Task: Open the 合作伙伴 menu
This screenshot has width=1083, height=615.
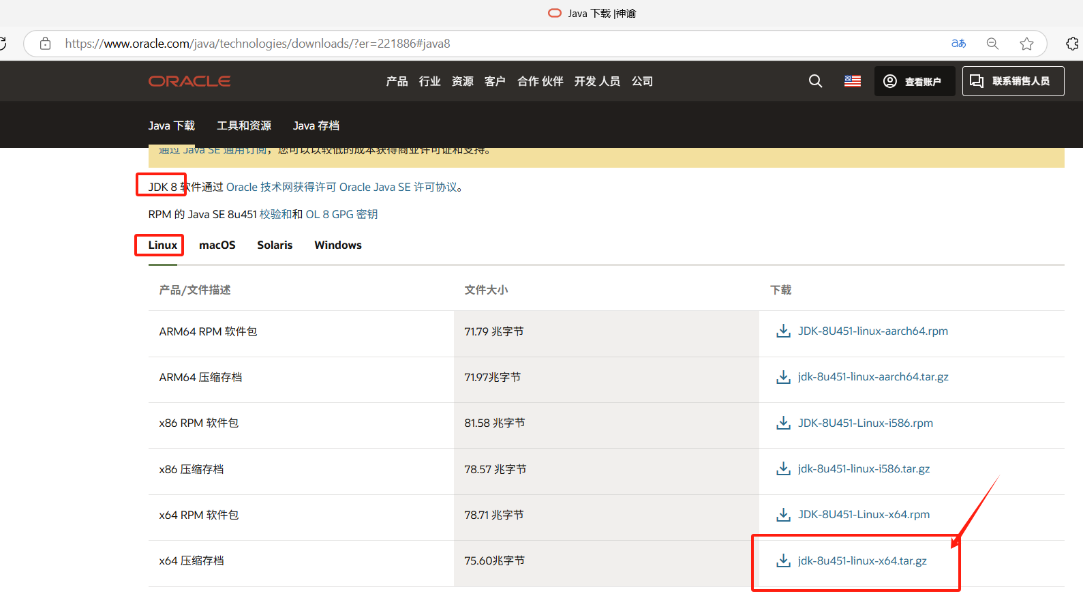Action: click(x=540, y=81)
